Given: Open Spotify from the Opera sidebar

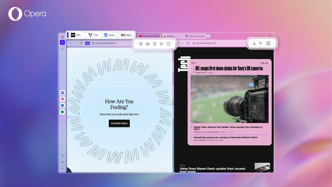Looking at the screenshot, I should (62, 112).
